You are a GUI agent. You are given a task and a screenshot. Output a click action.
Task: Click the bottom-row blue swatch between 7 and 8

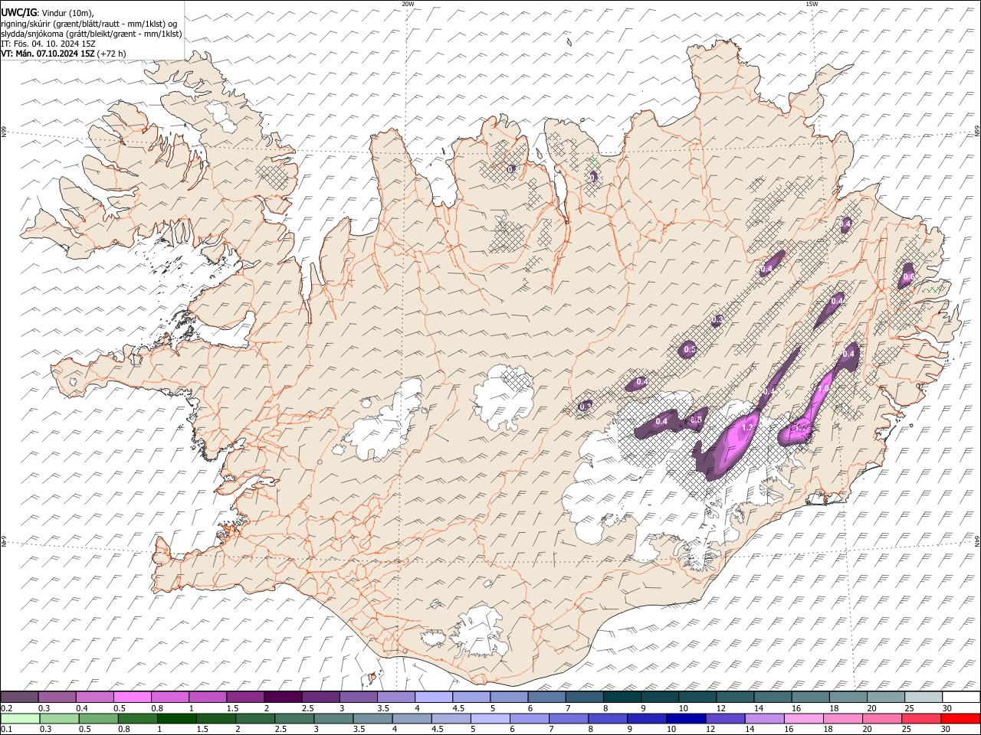point(568,718)
